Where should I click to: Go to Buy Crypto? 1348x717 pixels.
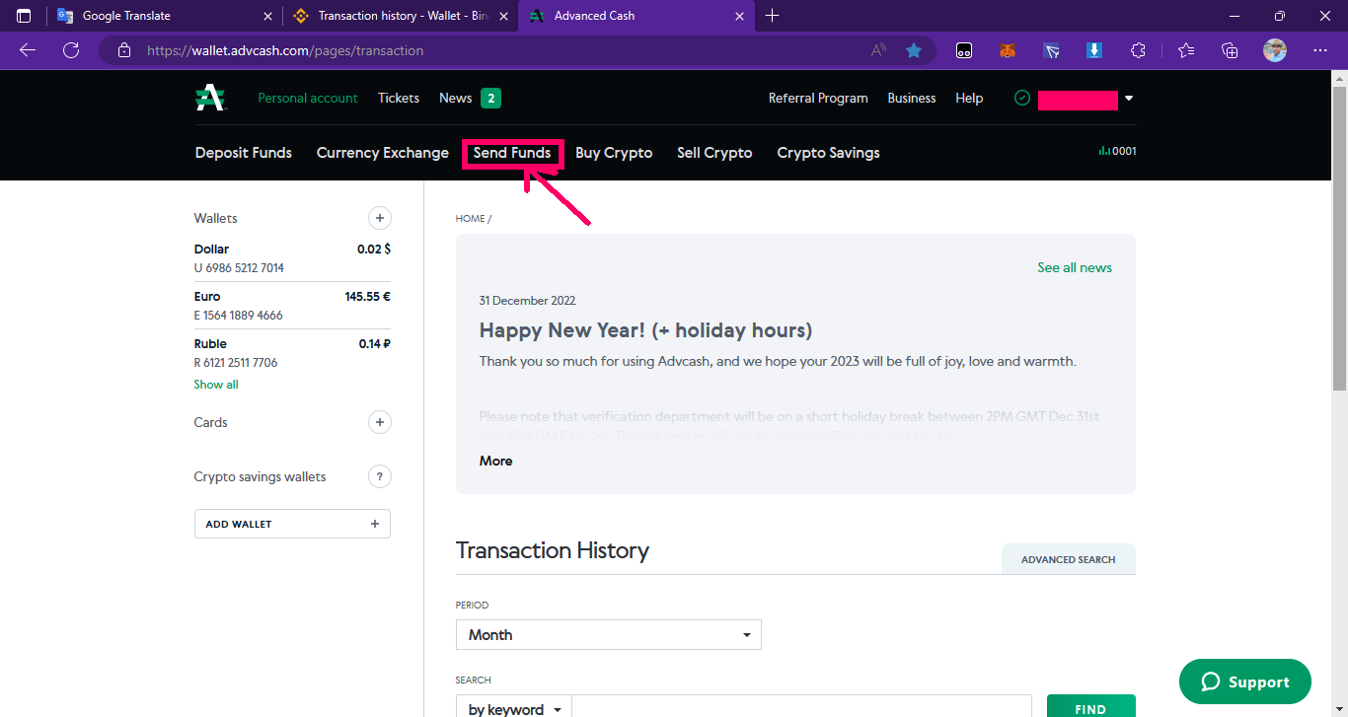click(x=614, y=153)
